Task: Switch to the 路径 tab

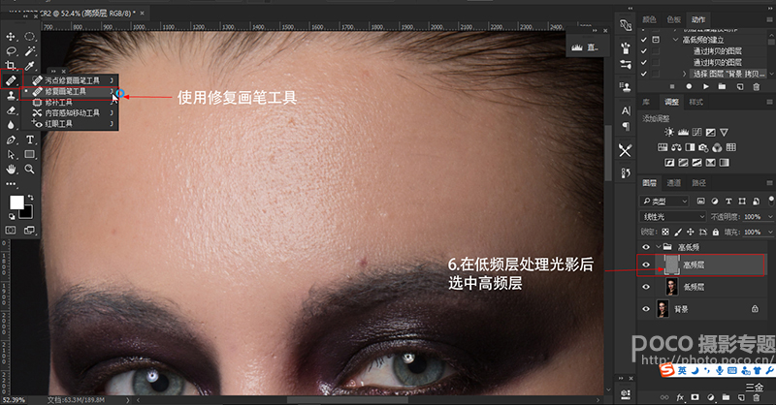Action: 698,183
